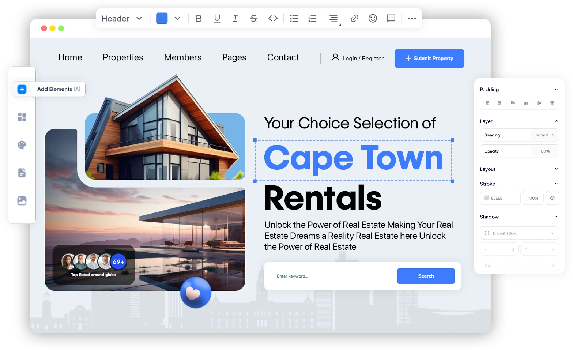Select the layout blocks icon in left sidebar

tap(22, 117)
